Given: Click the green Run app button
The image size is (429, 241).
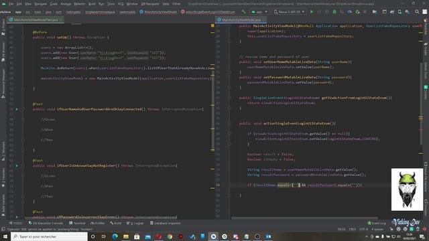Looking at the screenshot, I should [311, 12].
